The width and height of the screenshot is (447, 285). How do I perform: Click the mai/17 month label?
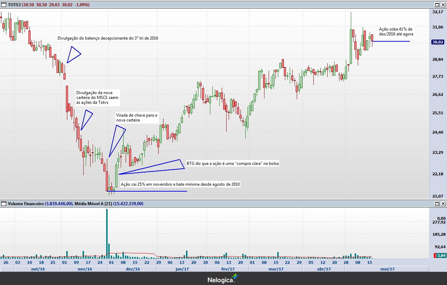pos(388,269)
